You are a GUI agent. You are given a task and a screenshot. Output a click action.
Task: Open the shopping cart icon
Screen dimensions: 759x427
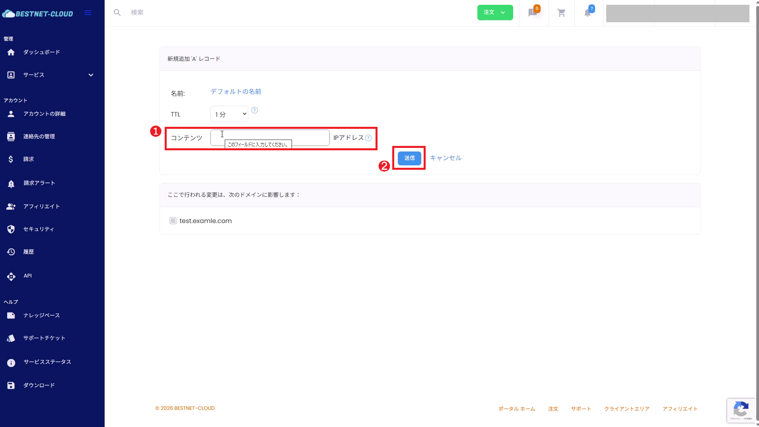point(561,12)
